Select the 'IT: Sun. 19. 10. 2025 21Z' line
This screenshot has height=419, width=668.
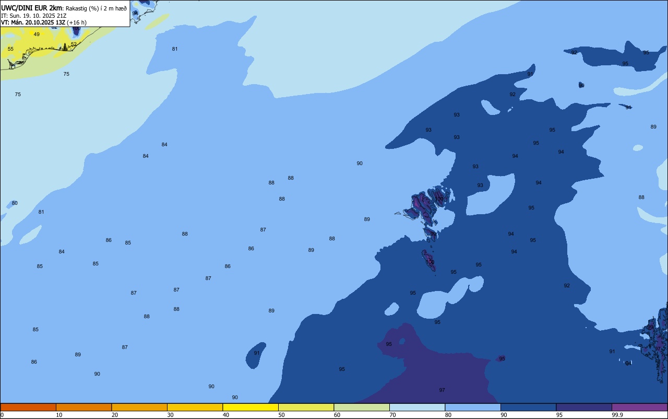(x=33, y=16)
